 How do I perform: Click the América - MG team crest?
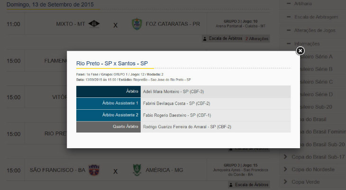click(x=137, y=170)
